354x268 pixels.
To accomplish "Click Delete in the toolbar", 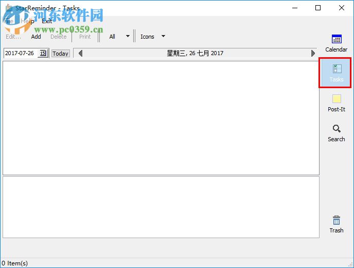I will tap(59, 37).
